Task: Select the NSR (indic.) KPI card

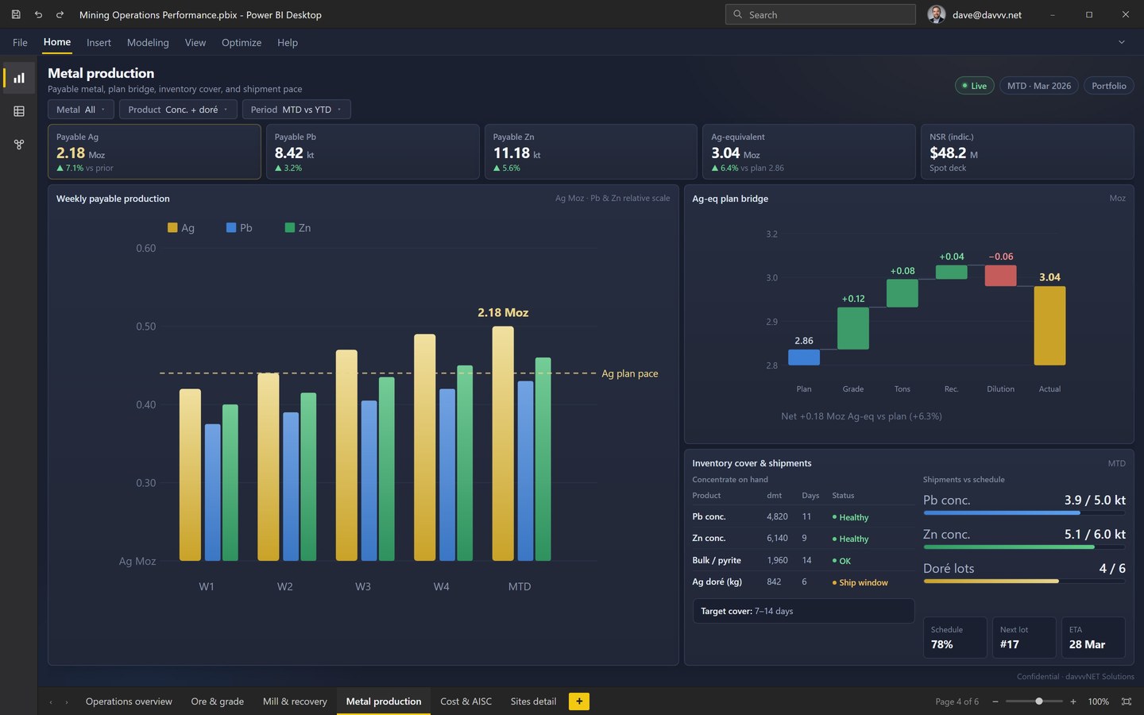Action: tap(1027, 151)
